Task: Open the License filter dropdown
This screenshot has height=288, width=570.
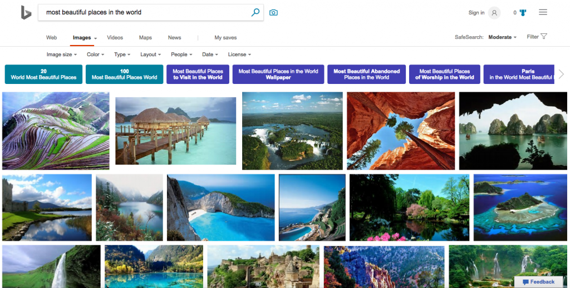Action: tap(239, 54)
